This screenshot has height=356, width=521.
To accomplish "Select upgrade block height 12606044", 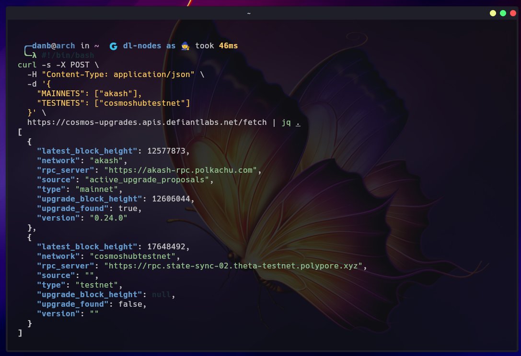I will 171,199.
